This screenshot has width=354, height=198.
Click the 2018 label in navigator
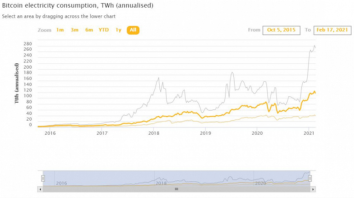pyautogui.click(x=161, y=183)
